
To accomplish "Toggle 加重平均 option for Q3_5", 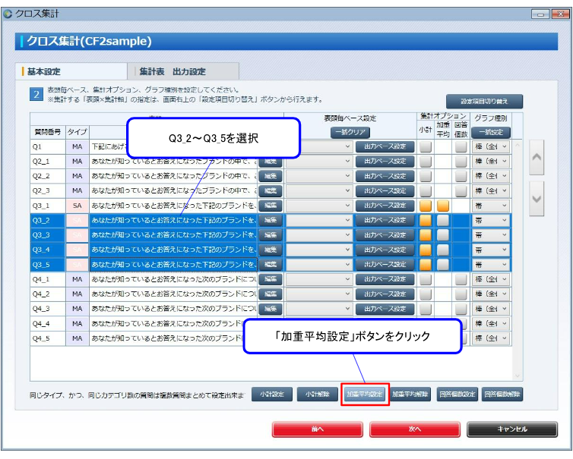I will (443, 265).
